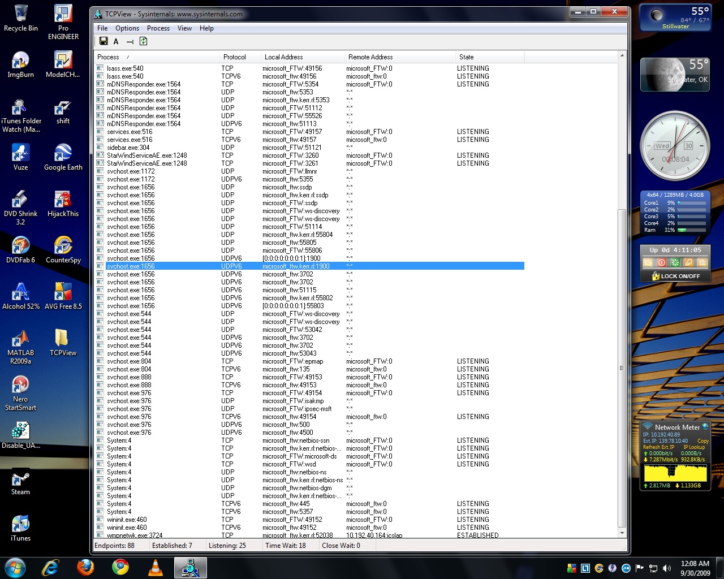Click the restart icon in the uptime gadget
Image resolution: width=724 pixels, height=579 pixels.
pyautogui.click(x=675, y=262)
